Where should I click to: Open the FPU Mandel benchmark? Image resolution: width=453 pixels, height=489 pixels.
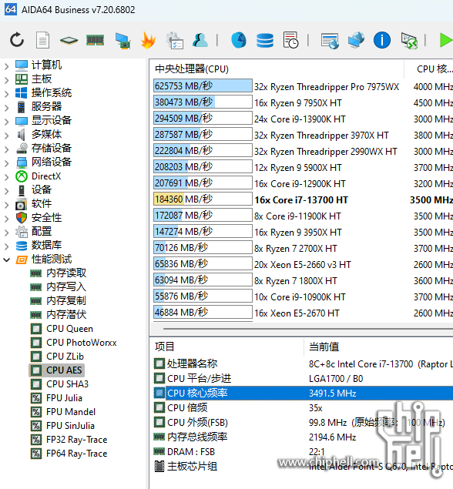pyautogui.click(x=71, y=412)
